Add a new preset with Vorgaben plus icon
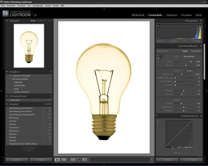 [x=51, y=72]
